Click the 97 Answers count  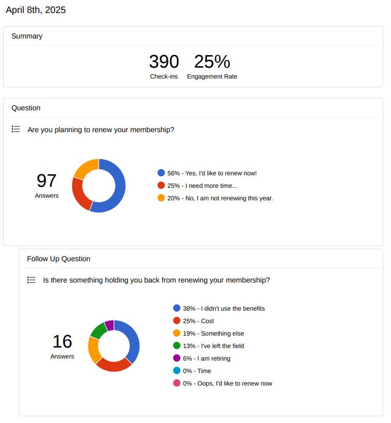click(47, 181)
